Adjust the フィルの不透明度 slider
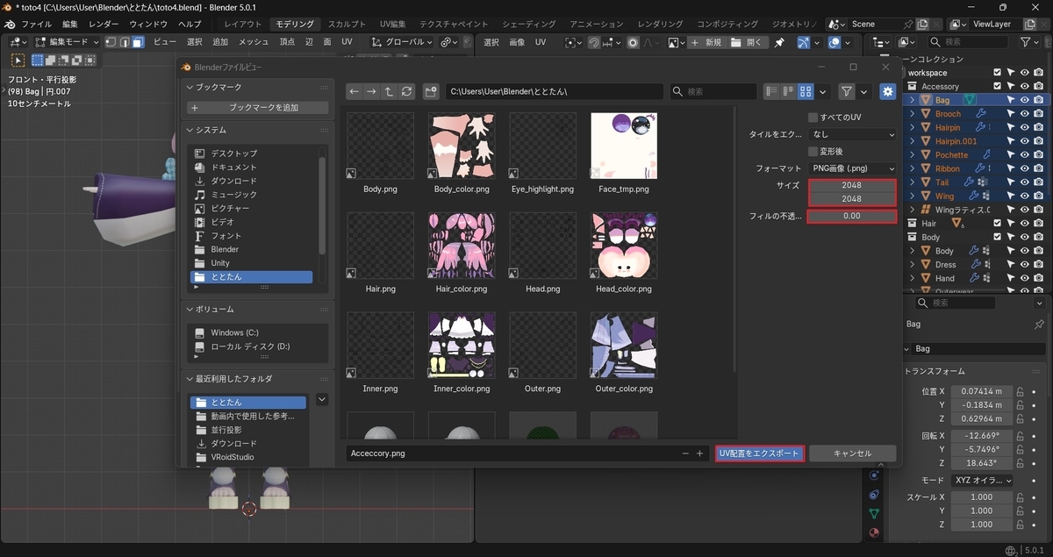The width and height of the screenshot is (1053, 557). 852,216
